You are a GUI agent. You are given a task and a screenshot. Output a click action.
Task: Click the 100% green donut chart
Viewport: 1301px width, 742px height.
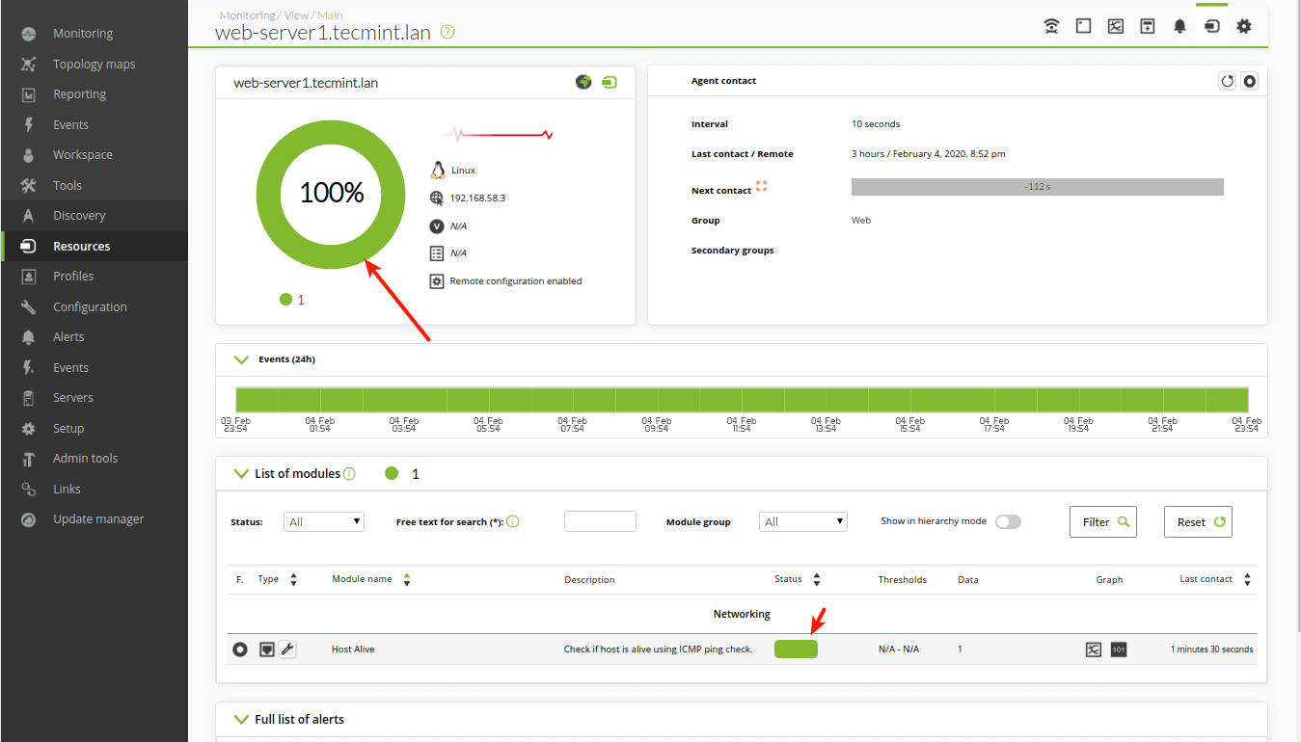(331, 193)
